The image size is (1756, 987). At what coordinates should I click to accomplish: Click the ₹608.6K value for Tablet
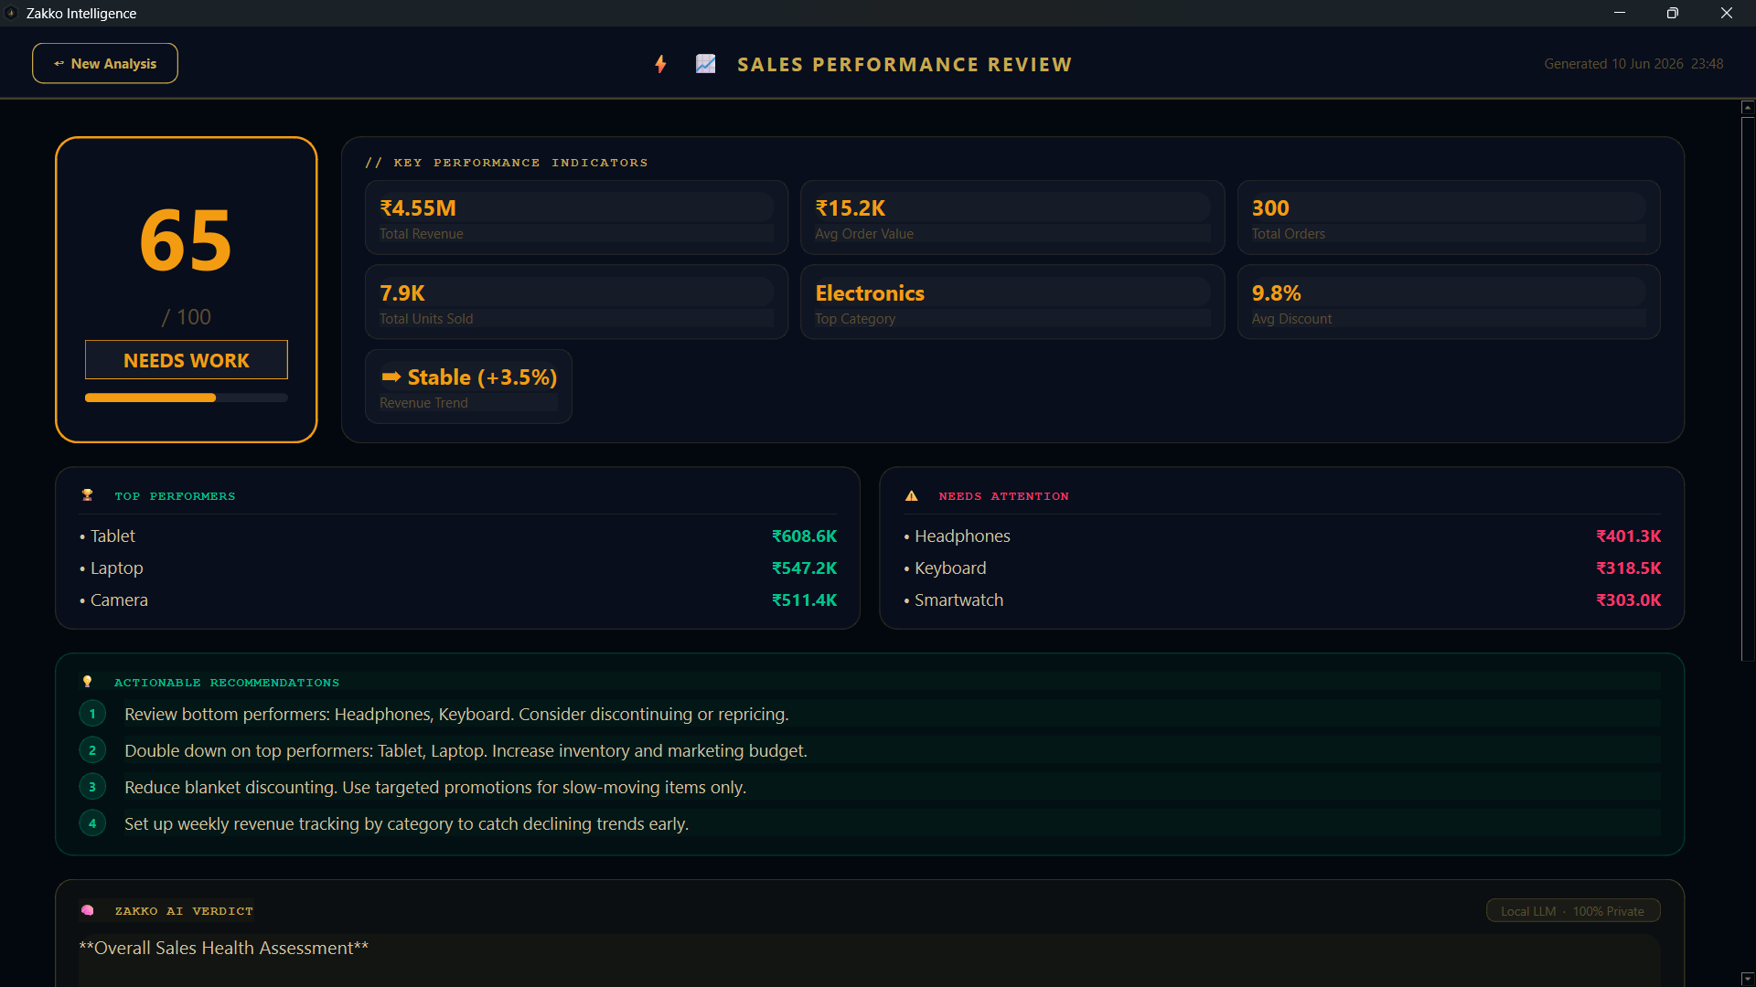click(x=804, y=536)
